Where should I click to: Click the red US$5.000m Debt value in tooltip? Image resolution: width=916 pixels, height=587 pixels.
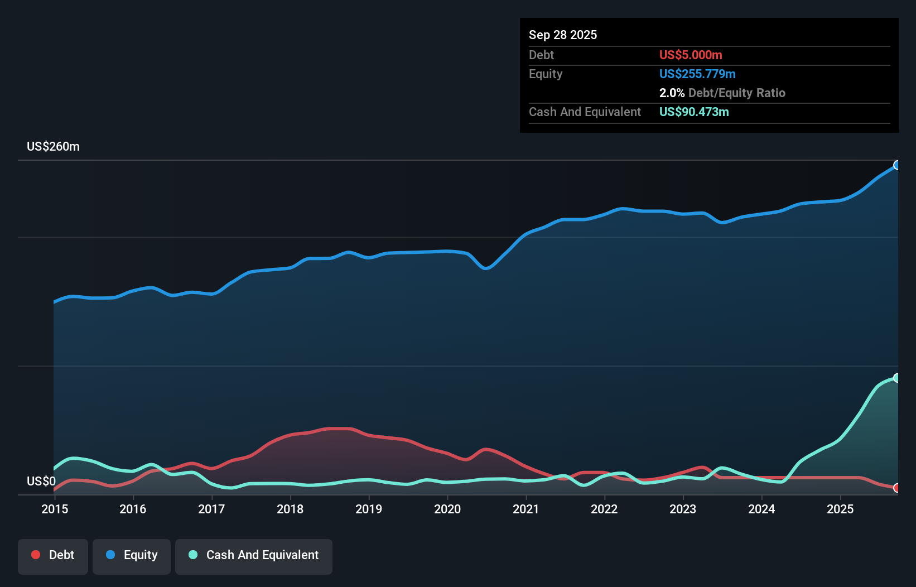(691, 55)
